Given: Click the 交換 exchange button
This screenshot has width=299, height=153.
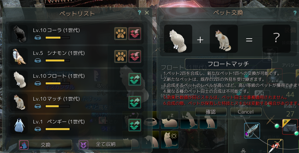Looking at the screenshot, I should [45, 145].
